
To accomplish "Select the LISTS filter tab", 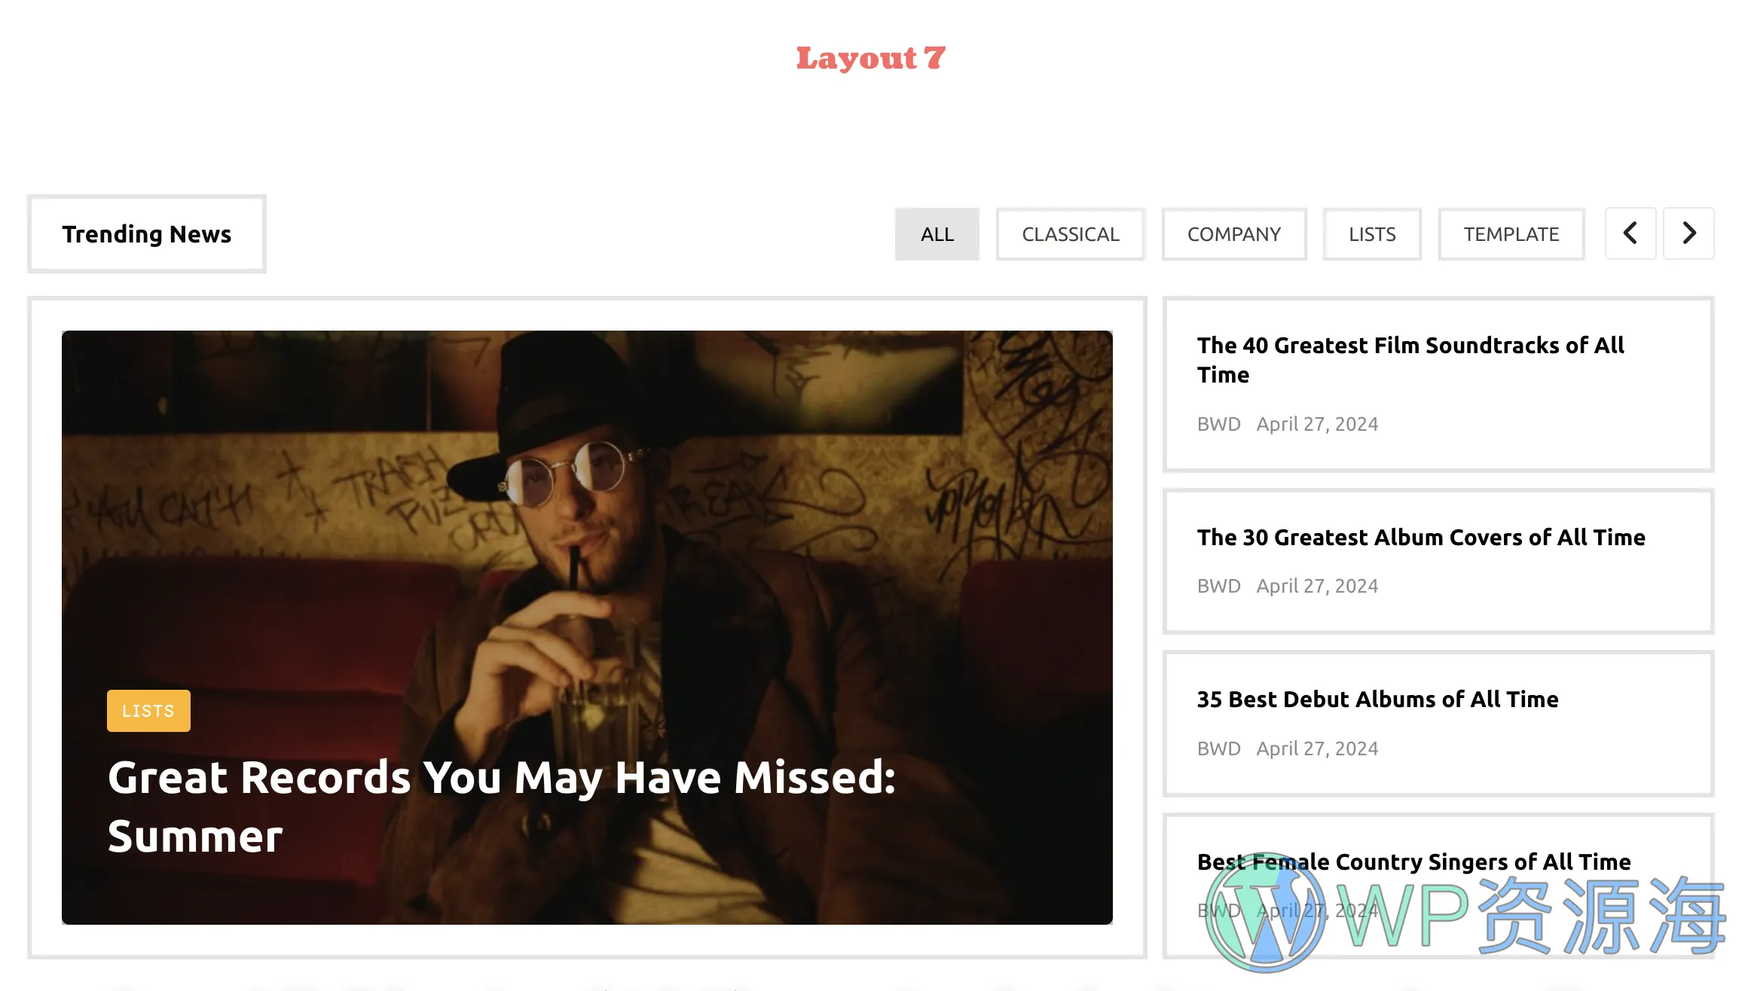I will 1372,233.
